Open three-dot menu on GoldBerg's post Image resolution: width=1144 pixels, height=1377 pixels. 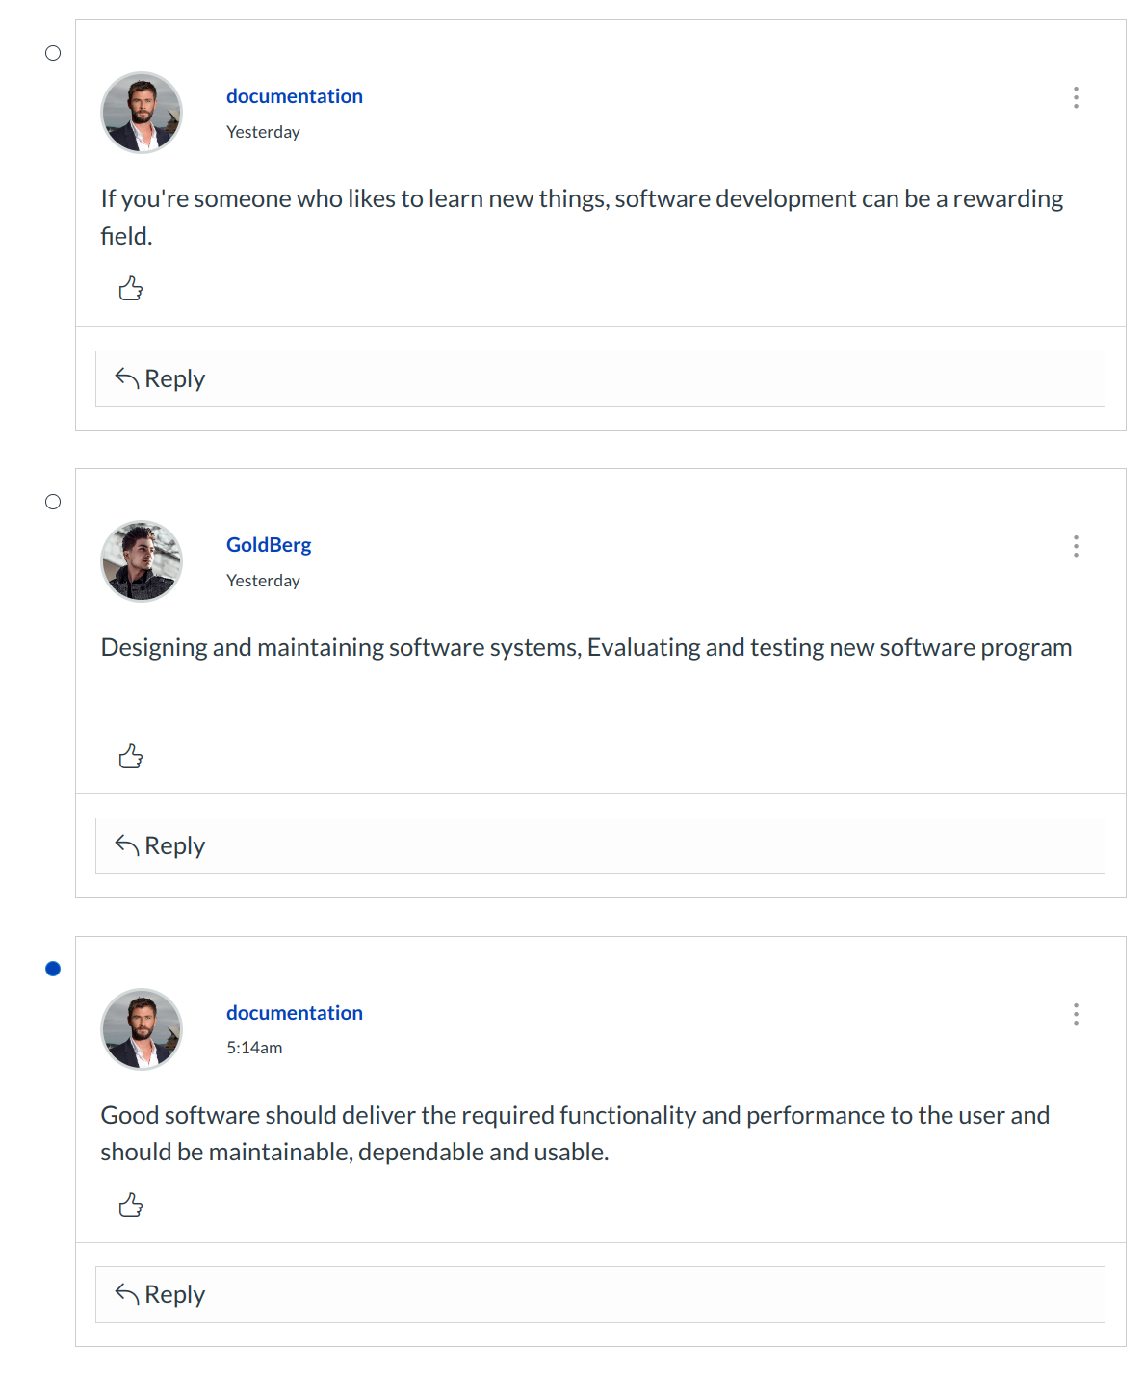(1076, 546)
